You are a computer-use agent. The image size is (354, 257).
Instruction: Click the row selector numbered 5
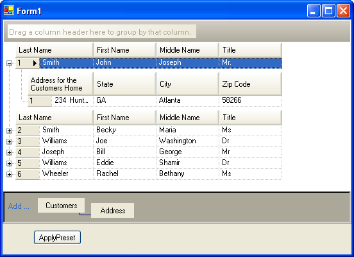(28, 163)
